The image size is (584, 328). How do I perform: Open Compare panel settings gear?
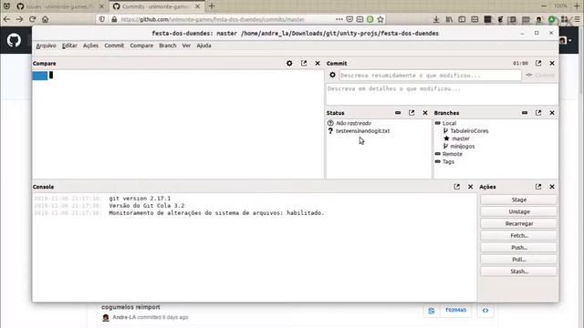pos(289,63)
